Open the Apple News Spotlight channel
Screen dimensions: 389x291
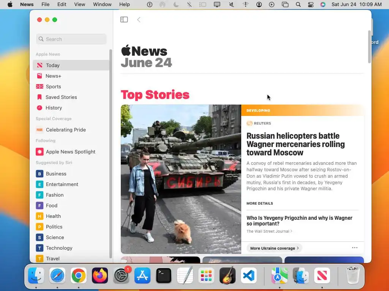pos(71,152)
